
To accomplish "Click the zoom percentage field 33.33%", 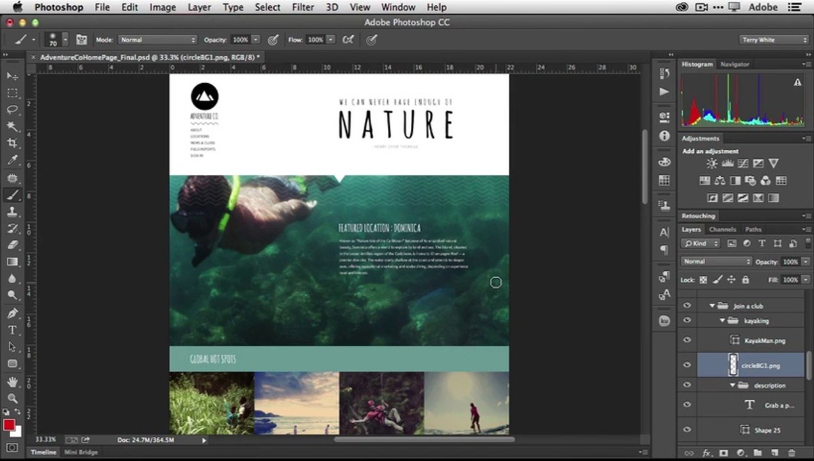I will (x=45, y=440).
